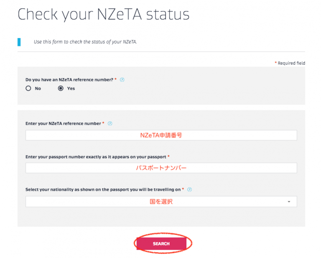Image resolution: width=321 pixels, height=258 pixels.
Task: Select the 'No' radio button
Action: coord(28,89)
